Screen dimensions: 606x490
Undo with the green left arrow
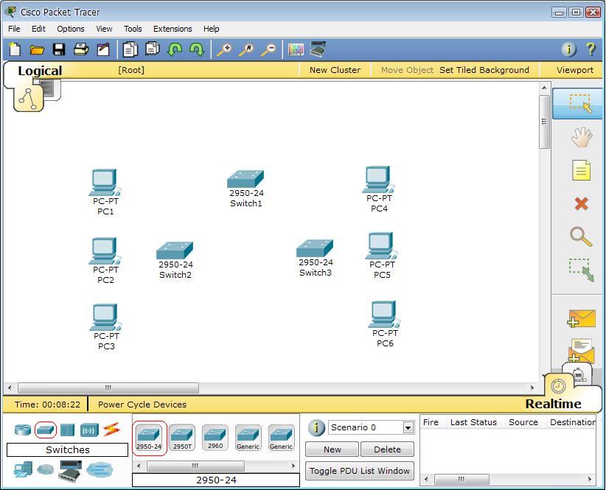pyautogui.click(x=175, y=49)
